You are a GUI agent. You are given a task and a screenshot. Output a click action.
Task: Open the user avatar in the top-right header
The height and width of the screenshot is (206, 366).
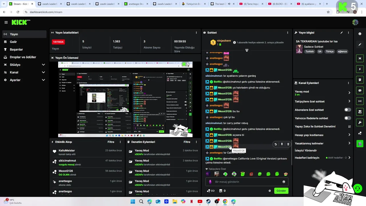click(x=355, y=22)
